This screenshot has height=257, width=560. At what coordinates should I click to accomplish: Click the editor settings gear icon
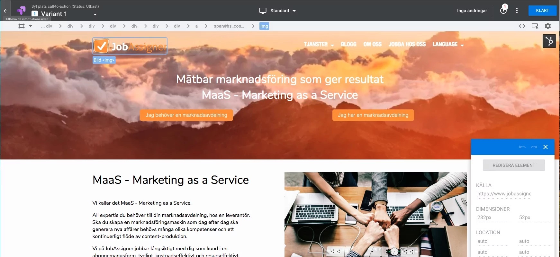coord(548,26)
